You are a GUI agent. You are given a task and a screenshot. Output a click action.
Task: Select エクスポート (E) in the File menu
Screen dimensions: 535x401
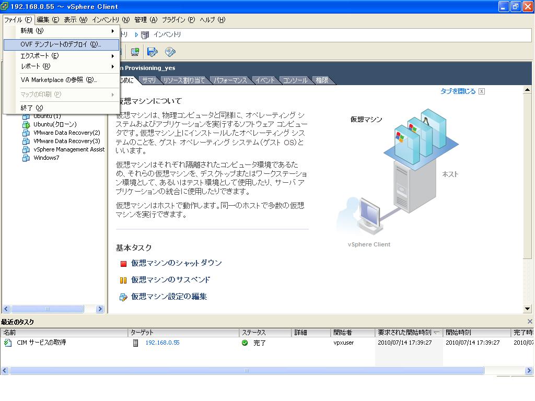pyautogui.click(x=62, y=56)
